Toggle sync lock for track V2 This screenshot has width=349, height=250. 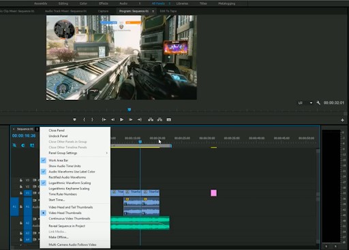(35, 187)
